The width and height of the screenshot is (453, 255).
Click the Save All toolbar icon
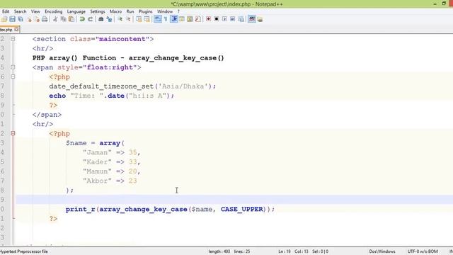pyautogui.click(x=21, y=19)
